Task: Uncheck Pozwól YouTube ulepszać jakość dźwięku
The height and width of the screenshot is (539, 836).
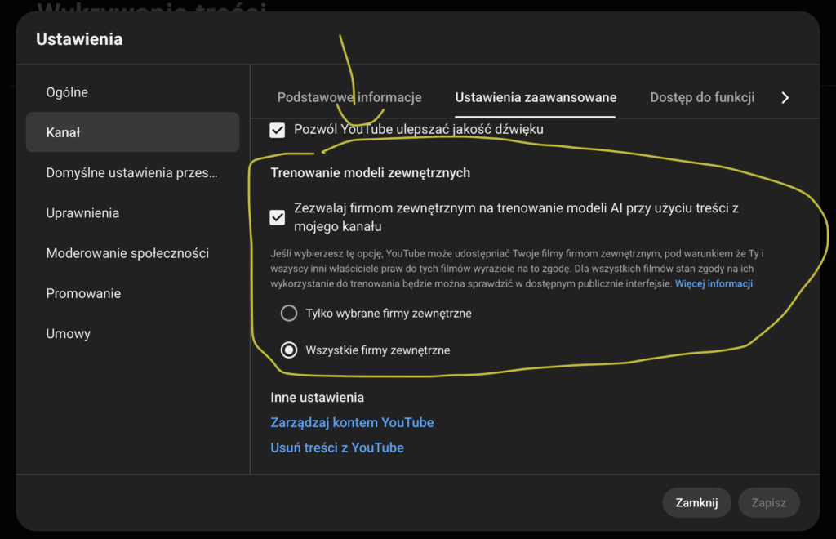Action: (x=278, y=130)
